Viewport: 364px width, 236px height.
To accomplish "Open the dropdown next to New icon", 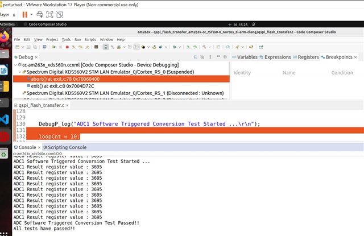I will click(23, 47).
